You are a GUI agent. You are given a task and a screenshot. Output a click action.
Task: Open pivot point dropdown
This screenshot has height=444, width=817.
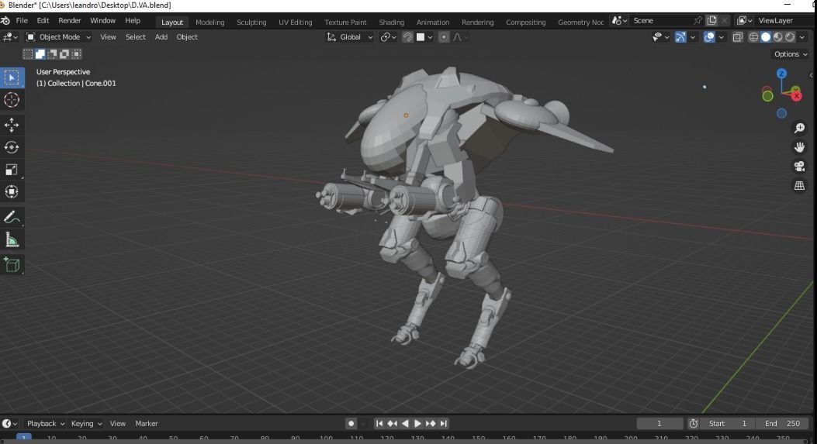[x=389, y=37]
